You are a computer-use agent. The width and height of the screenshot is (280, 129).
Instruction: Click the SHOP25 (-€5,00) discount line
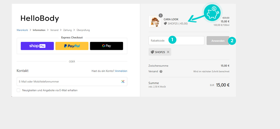point(176,23)
